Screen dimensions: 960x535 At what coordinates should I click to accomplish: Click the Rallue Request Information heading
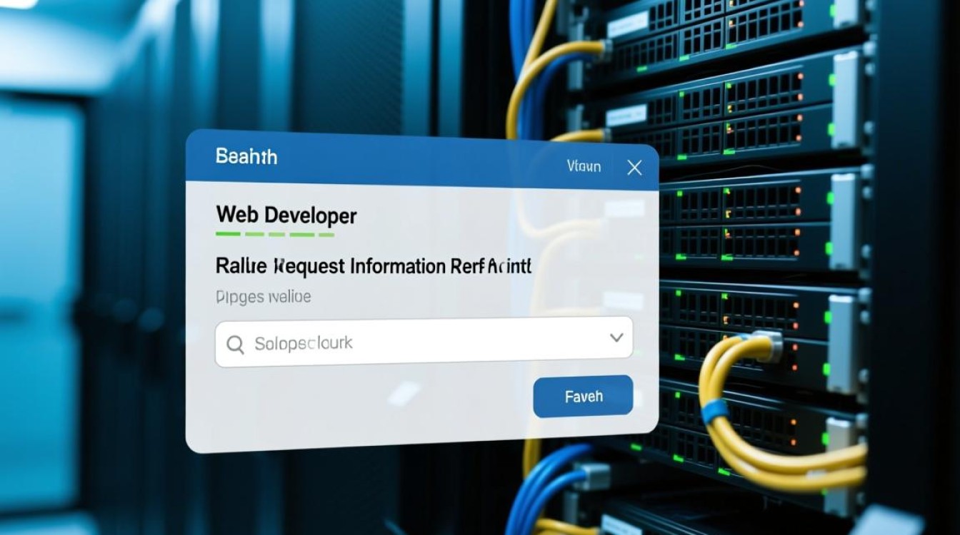coord(373,267)
